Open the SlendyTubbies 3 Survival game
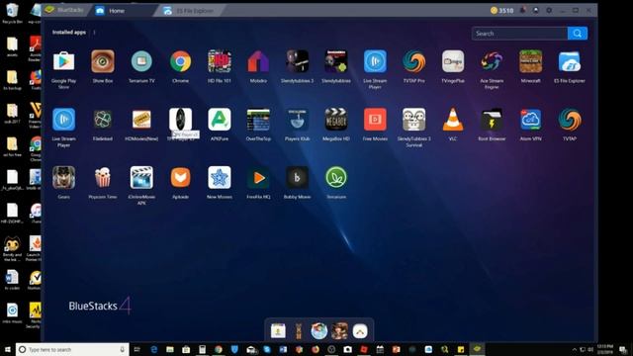The image size is (633, 356). (x=413, y=120)
